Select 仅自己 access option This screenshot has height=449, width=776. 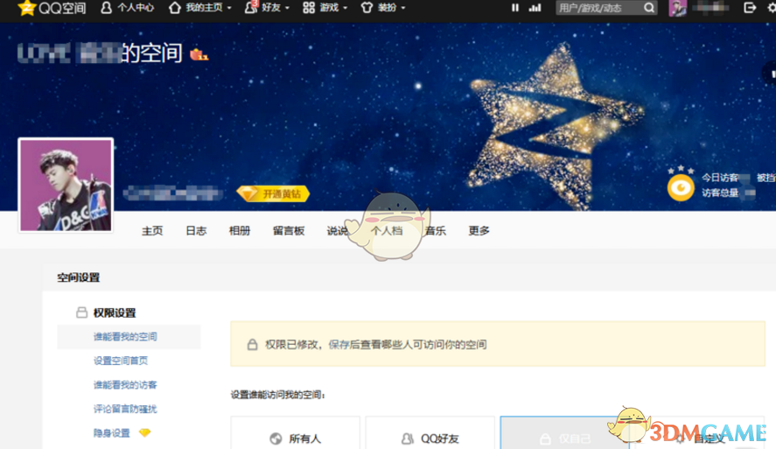tap(564, 438)
